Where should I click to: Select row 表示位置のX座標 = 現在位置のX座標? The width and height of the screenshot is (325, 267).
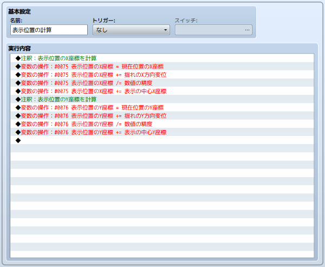162,67
